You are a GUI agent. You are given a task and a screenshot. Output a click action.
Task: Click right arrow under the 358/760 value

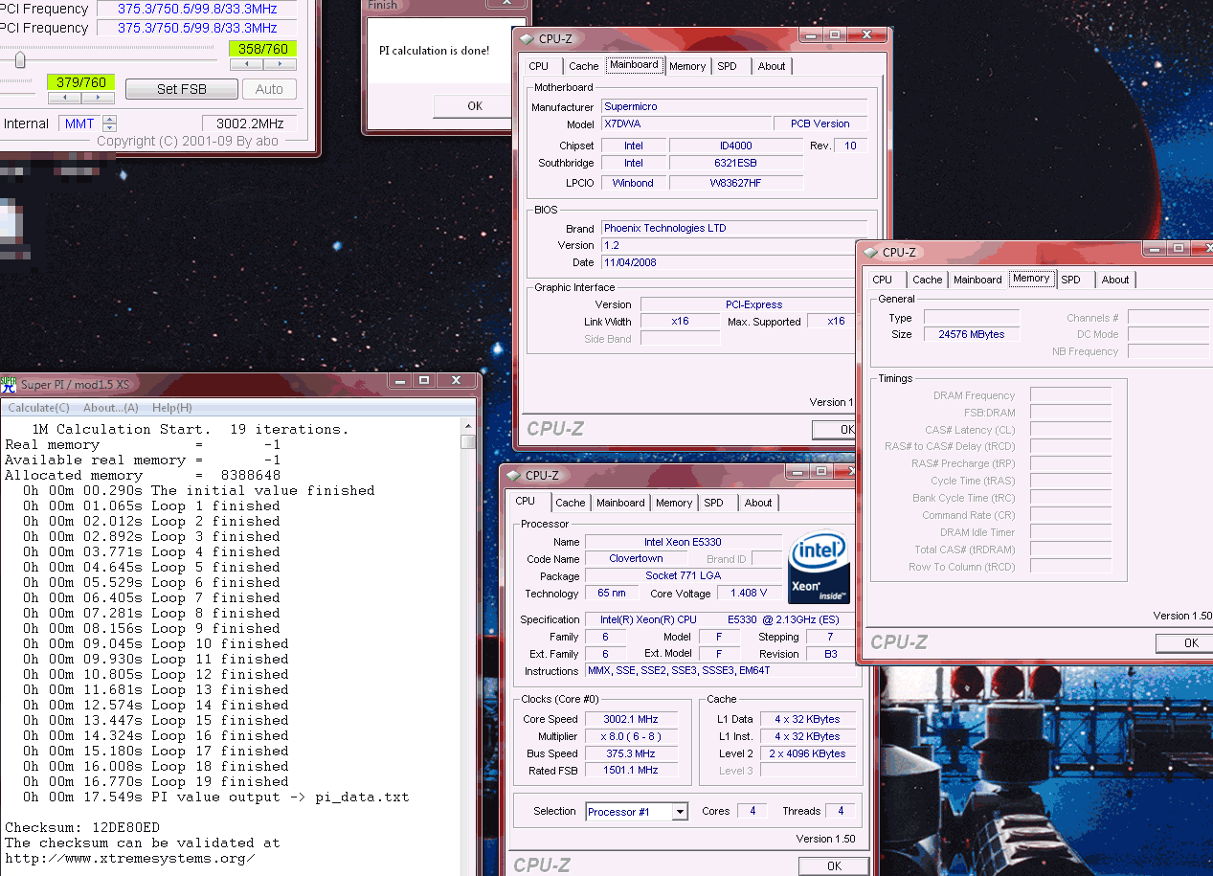coord(280,64)
